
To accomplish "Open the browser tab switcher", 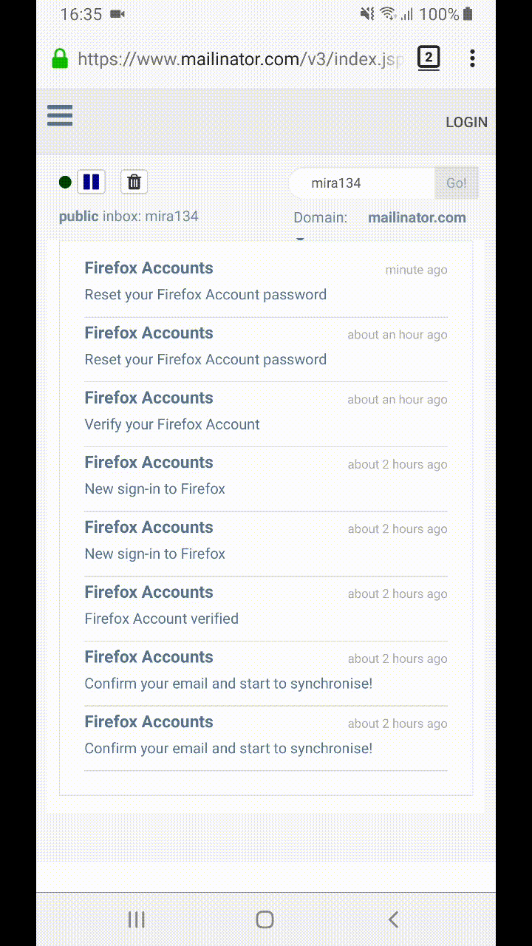I will 429,58.
